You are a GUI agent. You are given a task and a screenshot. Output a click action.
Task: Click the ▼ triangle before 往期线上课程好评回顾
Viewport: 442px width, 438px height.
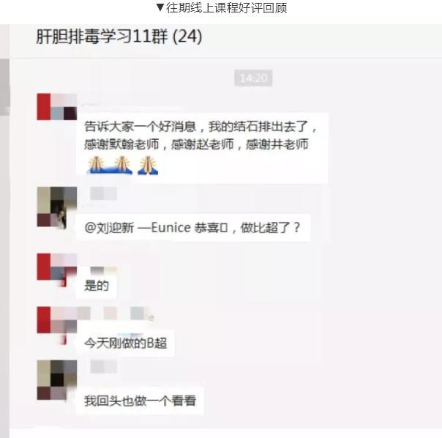[x=160, y=7]
